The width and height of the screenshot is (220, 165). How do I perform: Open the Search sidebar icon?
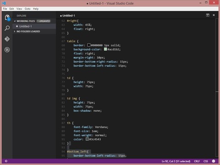[x=7, y=28]
